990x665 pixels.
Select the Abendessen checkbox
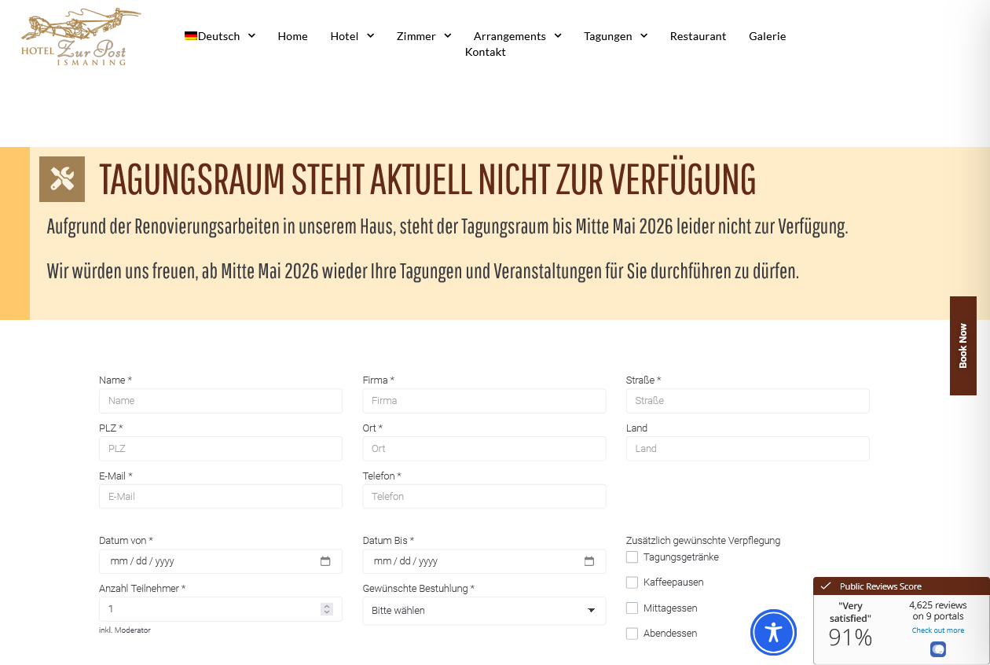pyautogui.click(x=632, y=634)
